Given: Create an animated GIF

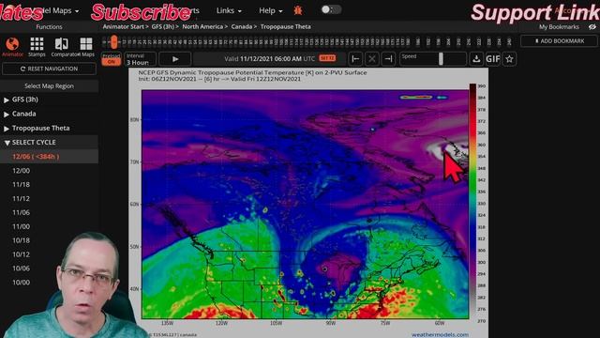Looking at the screenshot, I should click(493, 59).
